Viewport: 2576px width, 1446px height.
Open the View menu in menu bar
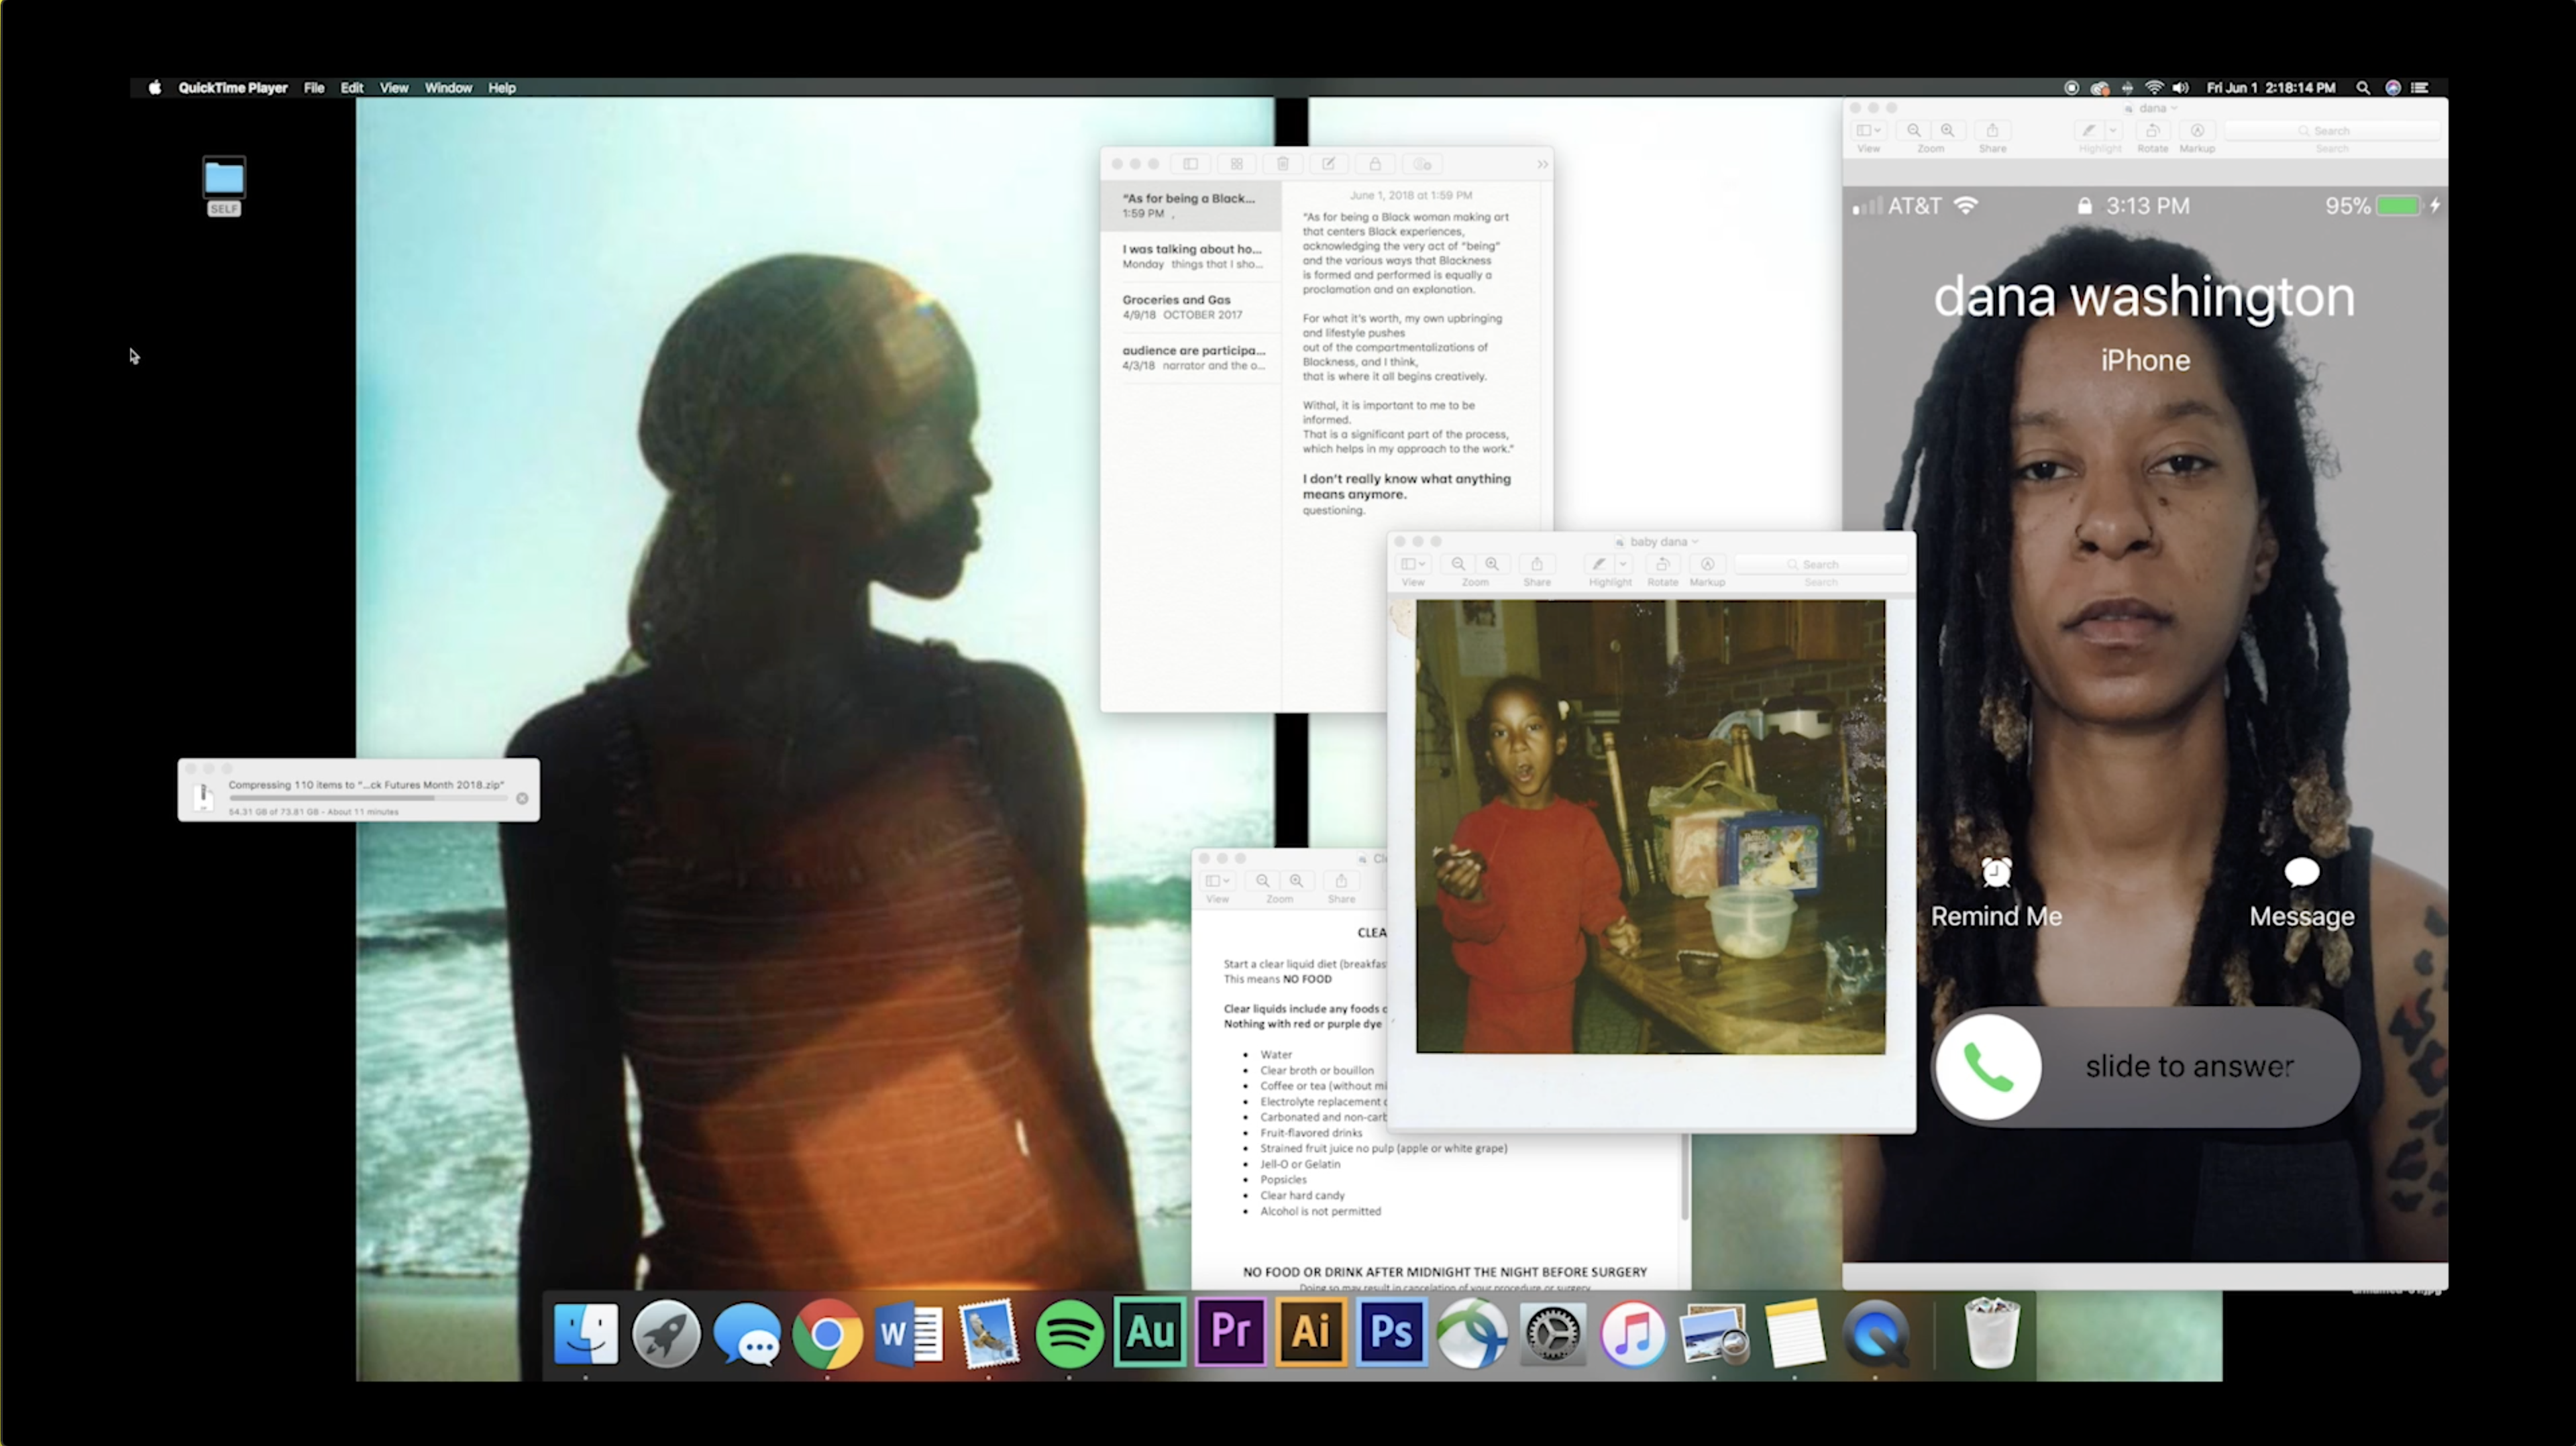[394, 88]
